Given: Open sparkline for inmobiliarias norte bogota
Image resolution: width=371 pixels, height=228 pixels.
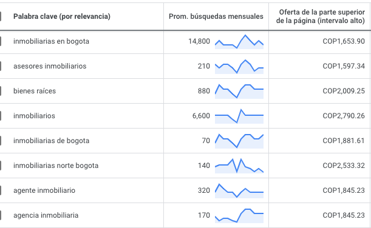Looking at the screenshot, I should 239,166.
